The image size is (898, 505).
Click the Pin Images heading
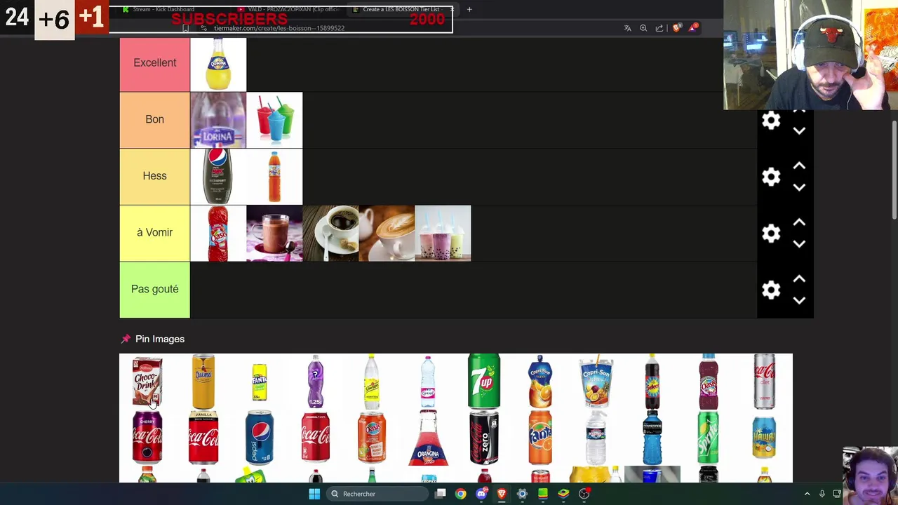160,339
